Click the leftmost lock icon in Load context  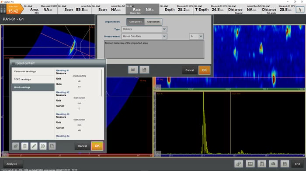(16, 146)
